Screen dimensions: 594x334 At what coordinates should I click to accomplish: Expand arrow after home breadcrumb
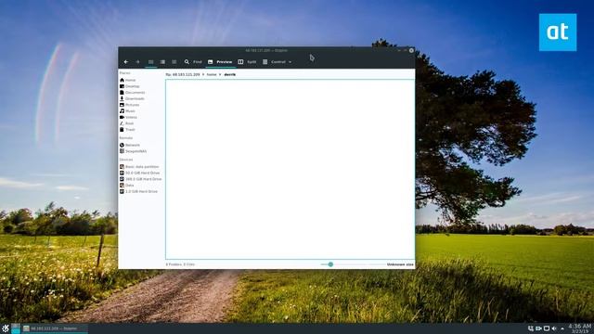coord(220,74)
